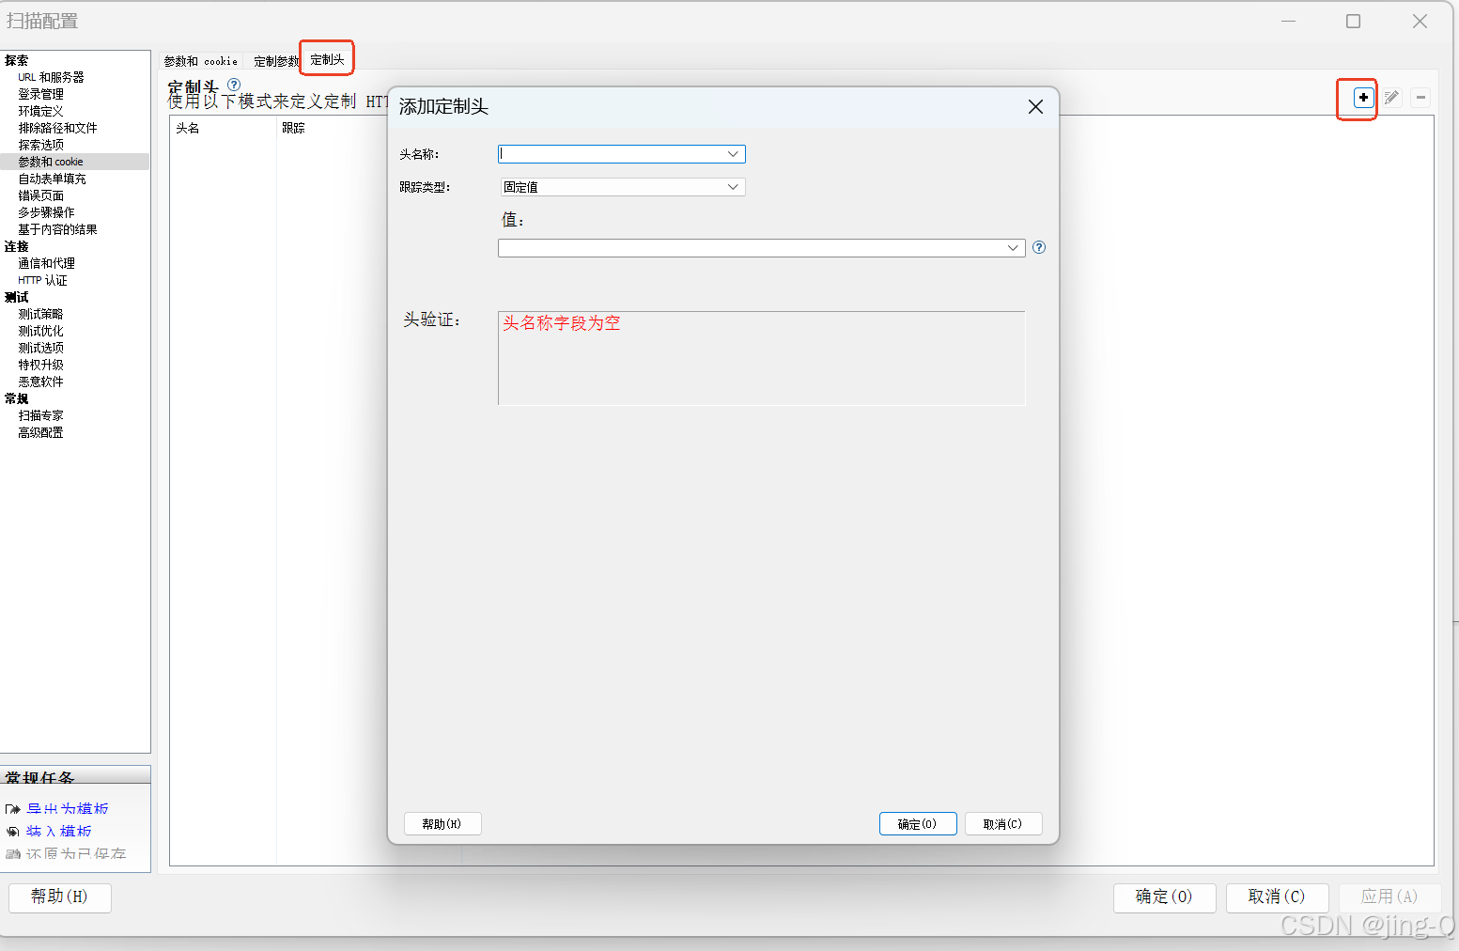Click the 导出为模板 export icon

(x=13, y=809)
